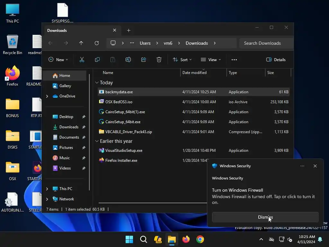Dismiss the Windows Security notification
The image size is (329, 247).
click(265, 217)
